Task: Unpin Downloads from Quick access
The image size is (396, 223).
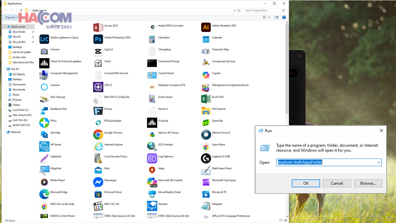Action: tap(32, 32)
